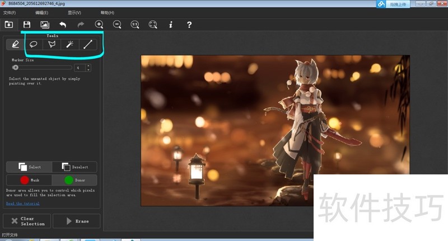Open the Read the tutorial link
This screenshot has width=448, height=241.
pos(23,204)
